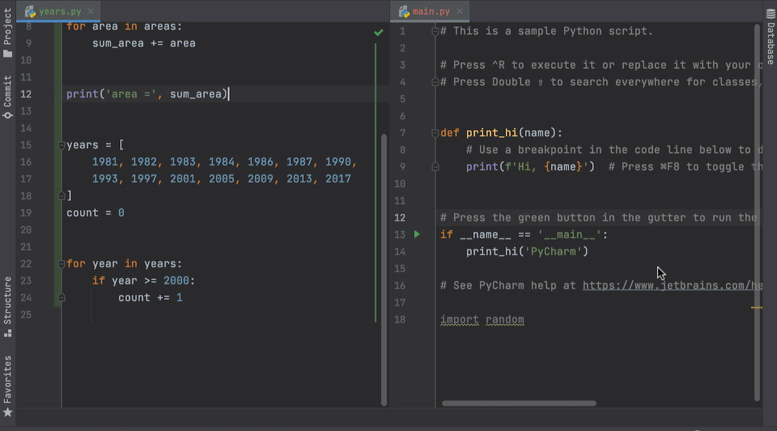This screenshot has height=431, width=777.
Task: Click on 'count = 0' line
Action: pos(95,213)
